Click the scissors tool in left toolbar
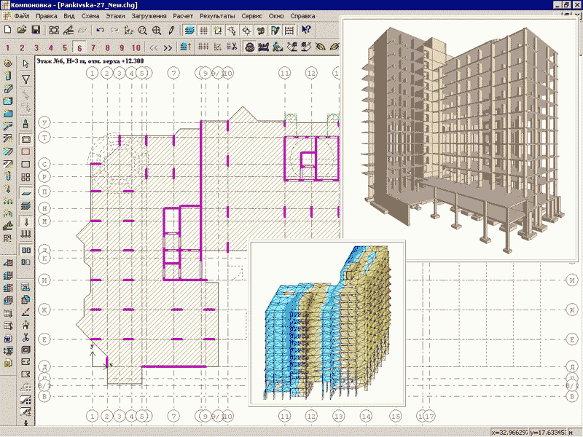Screen dimensions: 583x437 pyautogui.click(x=26, y=337)
